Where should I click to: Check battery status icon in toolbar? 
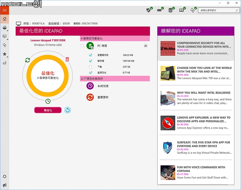[160, 10]
